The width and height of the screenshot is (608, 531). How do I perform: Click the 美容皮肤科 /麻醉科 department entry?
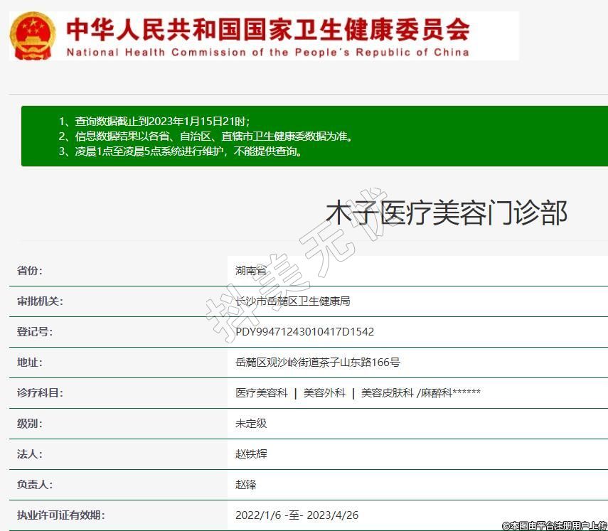pyautogui.click(x=421, y=393)
